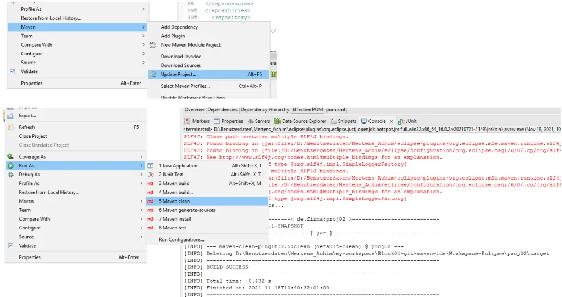Expand Maven submenu arrow in upper menu
Image resolution: width=562 pixels, height=297 pixels.
click(144, 27)
